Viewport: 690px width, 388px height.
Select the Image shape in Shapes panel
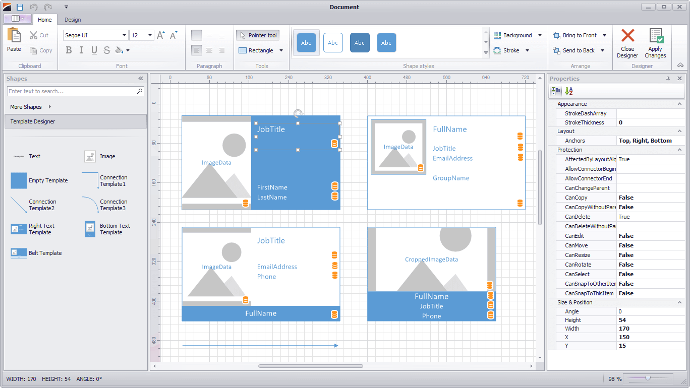[90, 157]
